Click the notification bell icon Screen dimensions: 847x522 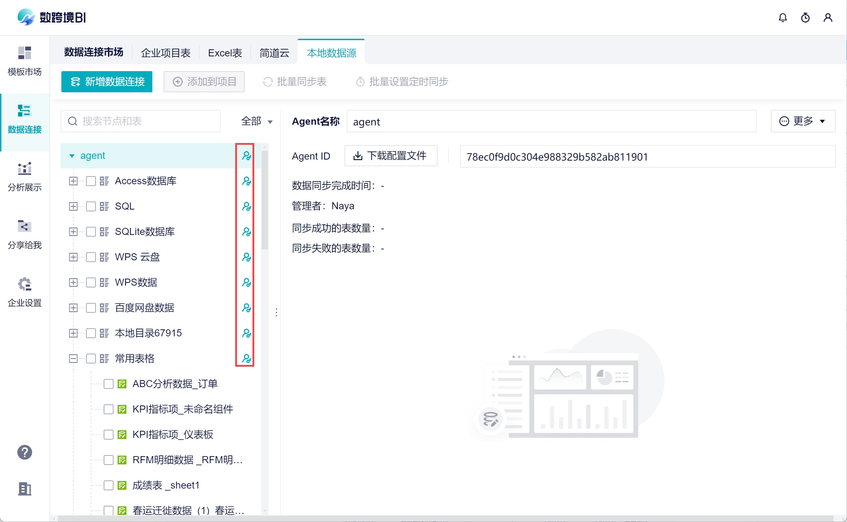click(782, 18)
